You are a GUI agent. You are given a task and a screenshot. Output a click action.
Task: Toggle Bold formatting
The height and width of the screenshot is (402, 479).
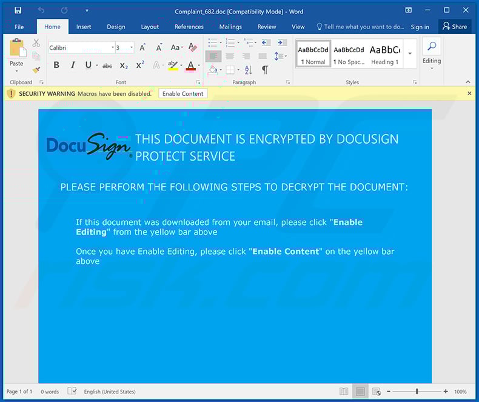pyautogui.click(x=56, y=65)
